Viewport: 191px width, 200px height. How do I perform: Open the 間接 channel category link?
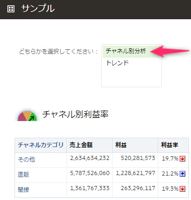[23, 190]
